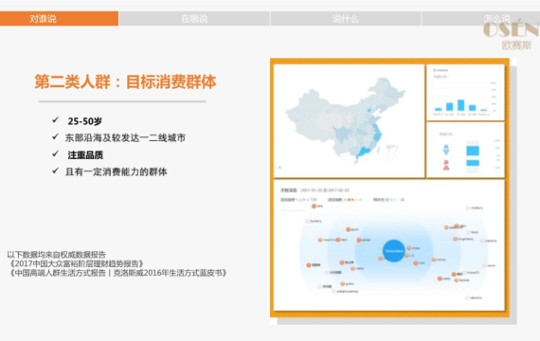Image resolution: width=540 pixels, height=341 pixels.
Task: Switch to the 在哪说 tab
Action: click(x=194, y=19)
